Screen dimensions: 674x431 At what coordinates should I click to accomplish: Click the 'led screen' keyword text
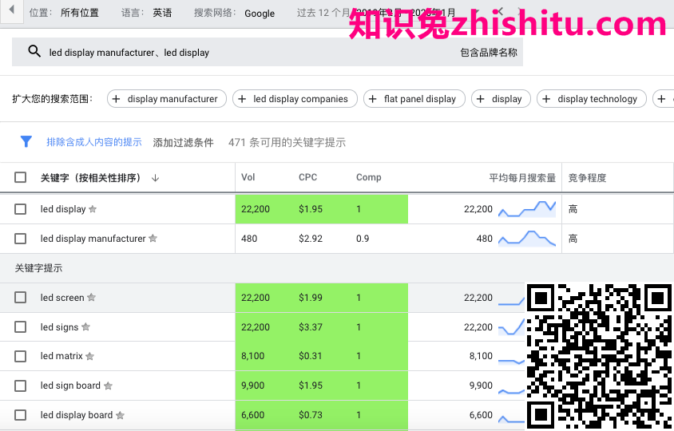pos(62,298)
